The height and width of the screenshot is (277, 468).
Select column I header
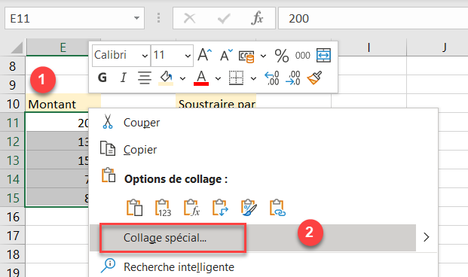coord(369,47)
